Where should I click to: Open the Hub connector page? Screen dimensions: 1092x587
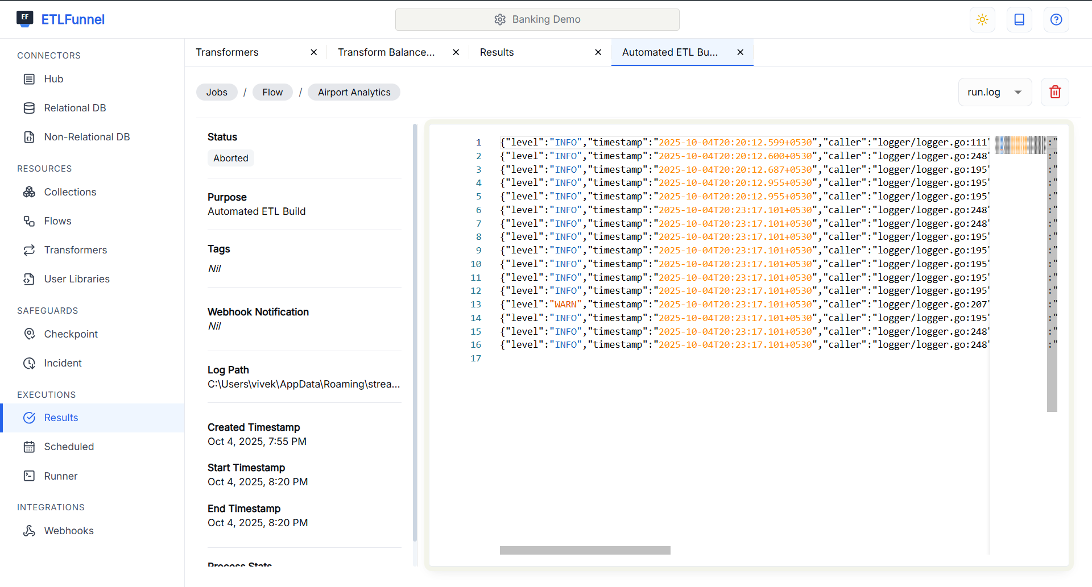(53, 78)
